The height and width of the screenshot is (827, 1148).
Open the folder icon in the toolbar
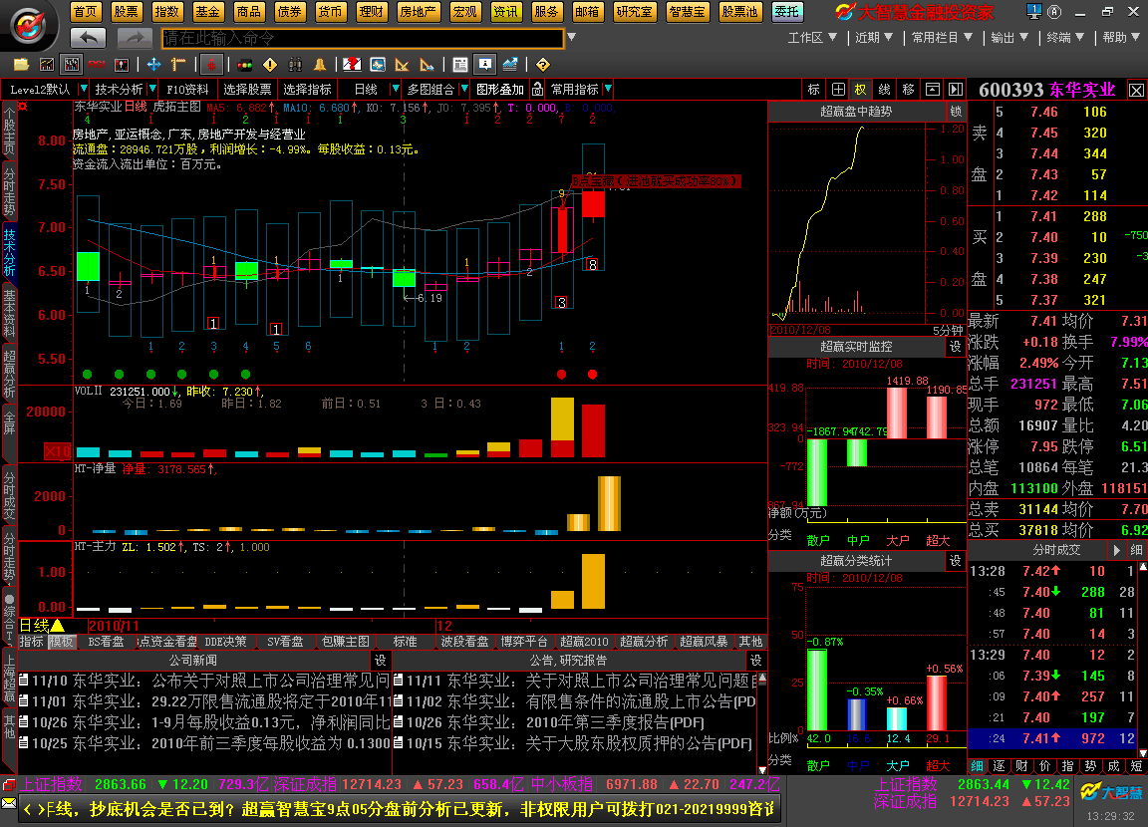21,65
